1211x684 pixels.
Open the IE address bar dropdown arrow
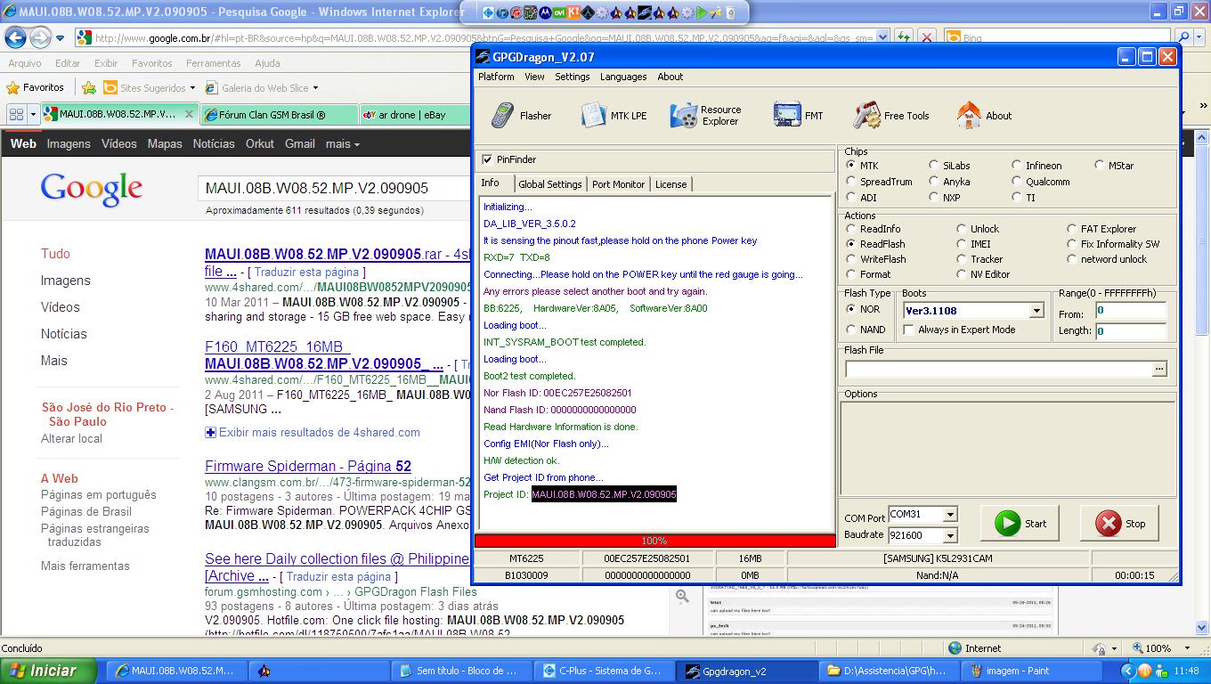(882, 37)
